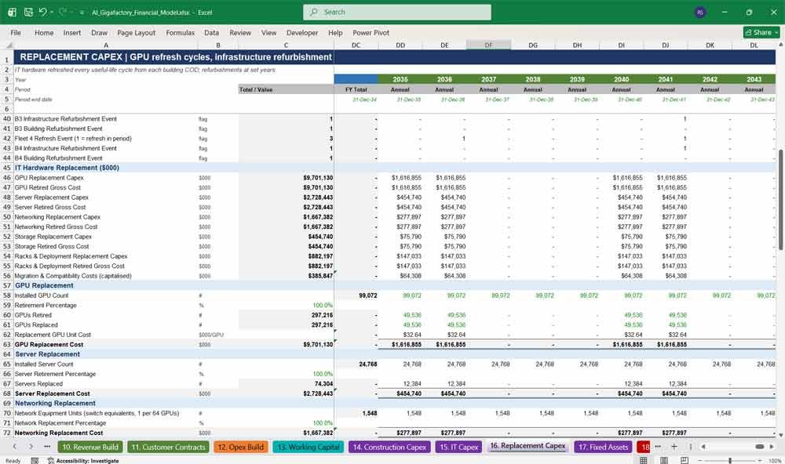Select row header 45
This screenshot has height=464, width=785.
(x=7, y=168)
